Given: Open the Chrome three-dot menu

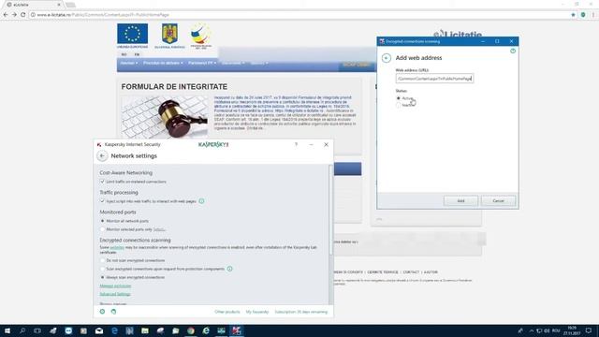Looking at the screenshot, I should click(593, 15).
